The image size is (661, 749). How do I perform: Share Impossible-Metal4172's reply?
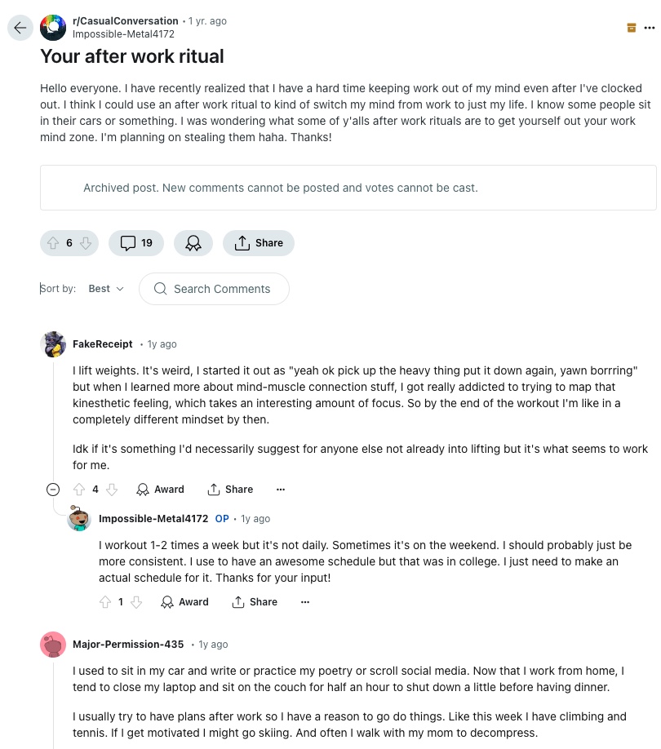255,602
